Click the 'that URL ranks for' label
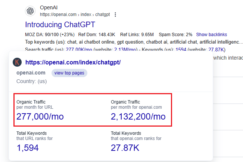 point(35,138)
